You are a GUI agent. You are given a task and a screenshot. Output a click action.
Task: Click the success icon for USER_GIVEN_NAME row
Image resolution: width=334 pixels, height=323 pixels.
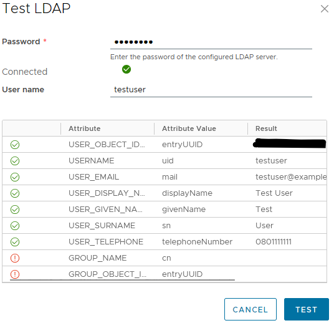pos(15,210)
